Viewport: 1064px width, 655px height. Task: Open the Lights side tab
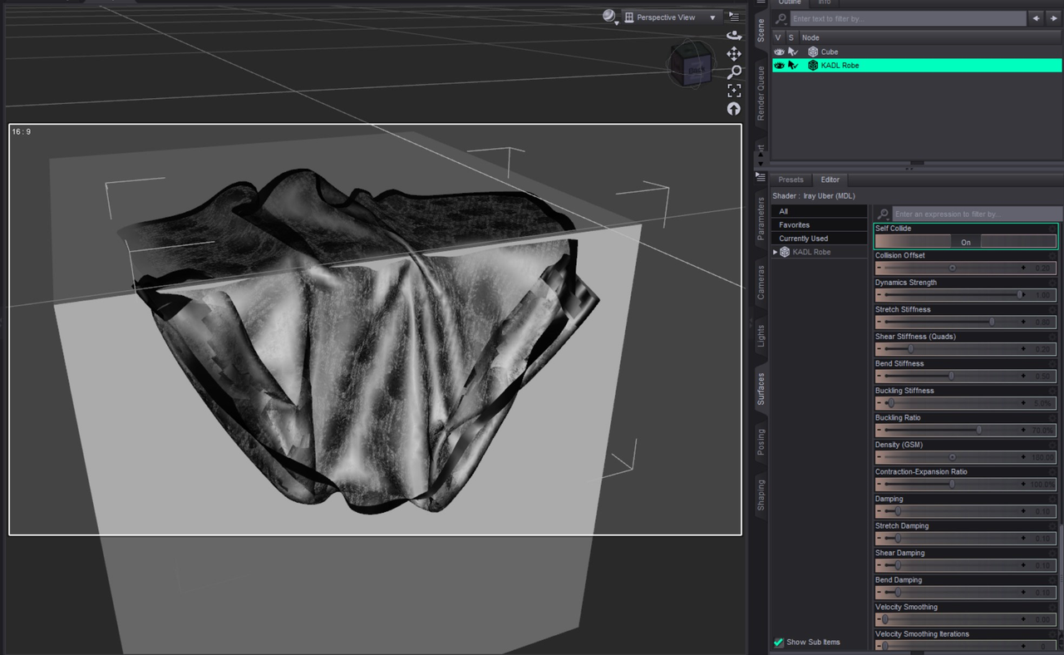[x=761, y=336]
